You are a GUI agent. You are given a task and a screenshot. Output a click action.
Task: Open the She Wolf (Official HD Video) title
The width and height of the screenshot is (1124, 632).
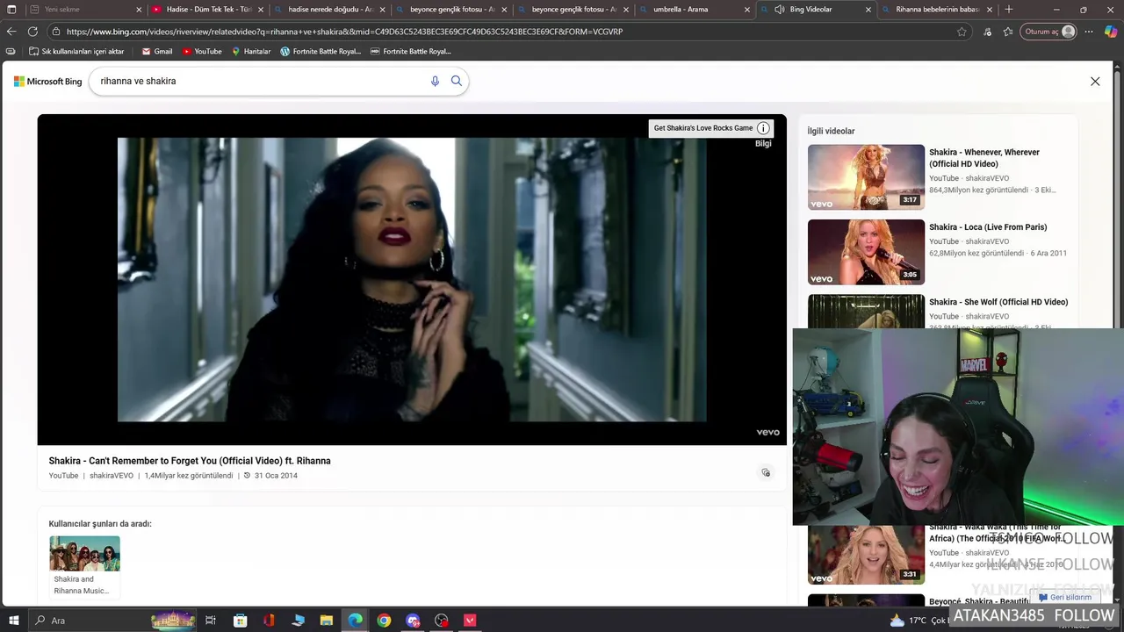(998, 302)
